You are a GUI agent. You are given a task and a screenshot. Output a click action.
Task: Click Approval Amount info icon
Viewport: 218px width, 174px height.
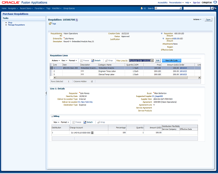163,39
